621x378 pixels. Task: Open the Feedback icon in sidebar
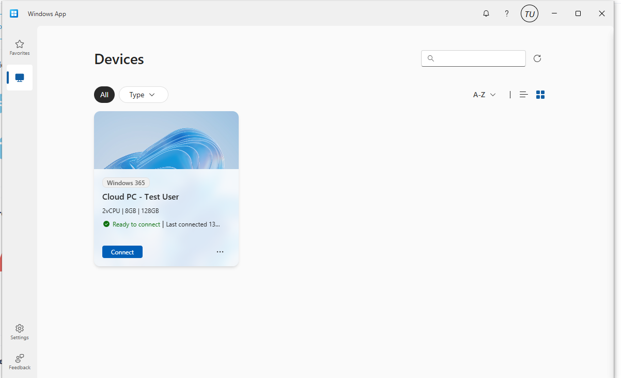pos(20,361)
